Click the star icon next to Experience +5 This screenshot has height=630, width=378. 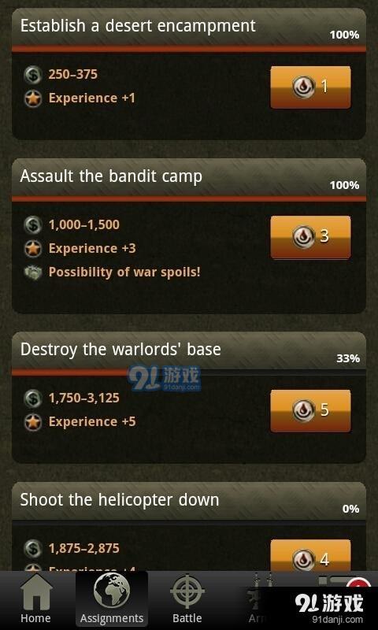(x=33, y=422)
